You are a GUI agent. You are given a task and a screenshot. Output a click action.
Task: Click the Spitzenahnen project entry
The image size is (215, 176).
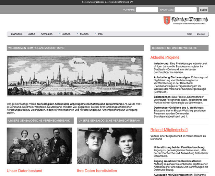click(181, 100)
